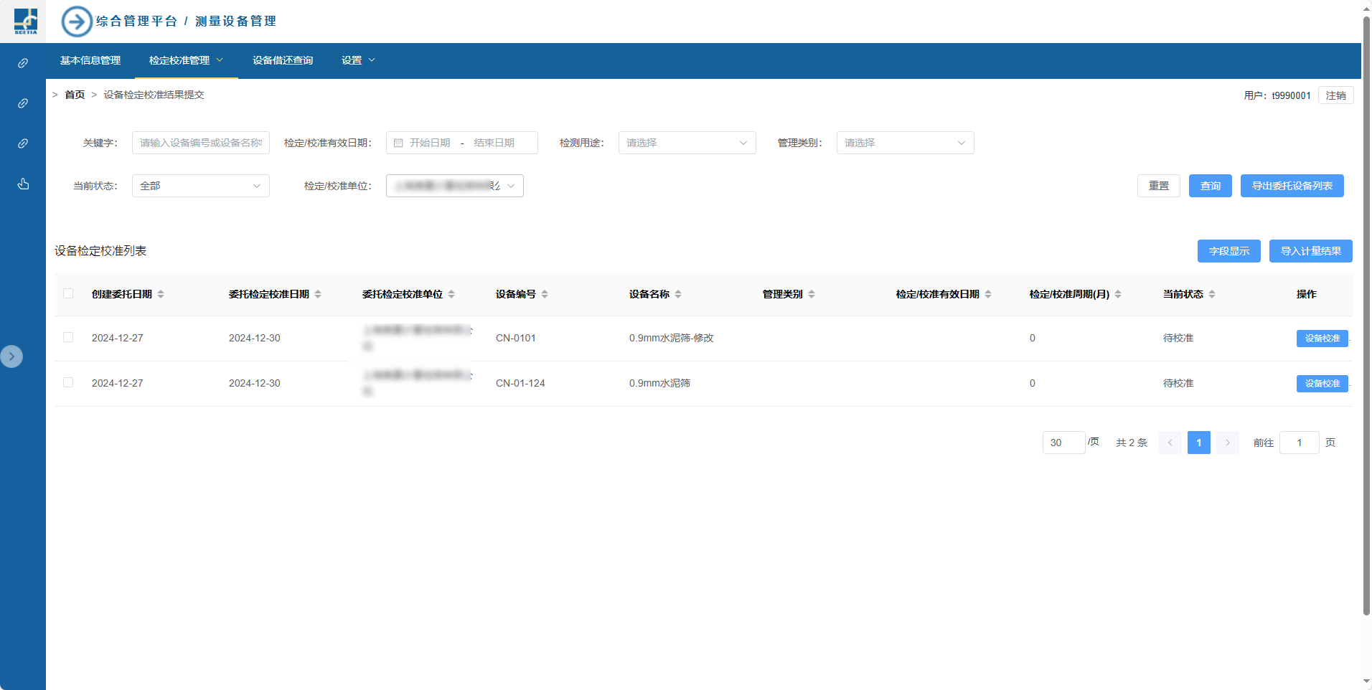Switch to 设备借还查询 menu
Screen dimensions: 1372x690
pyautogui.click(x=283, y=60)
